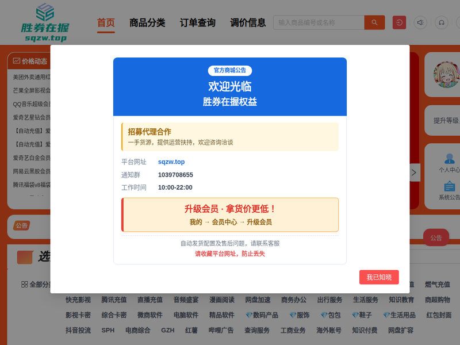Open the 首页 tab
460x345 pixels.
(106, 22)
